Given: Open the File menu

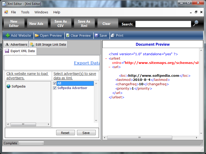Looking at the screenshot, I should pyautogui.click(x=13, y=12).
